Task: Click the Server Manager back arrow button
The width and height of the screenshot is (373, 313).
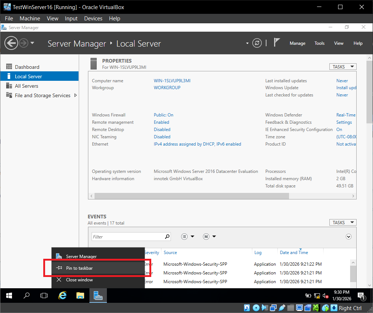Action: (x=11, y=43)
